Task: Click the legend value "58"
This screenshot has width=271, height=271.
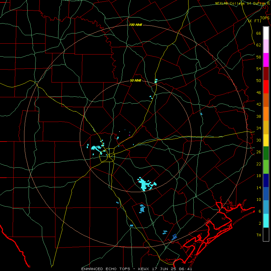Action: tap(259, 57)
